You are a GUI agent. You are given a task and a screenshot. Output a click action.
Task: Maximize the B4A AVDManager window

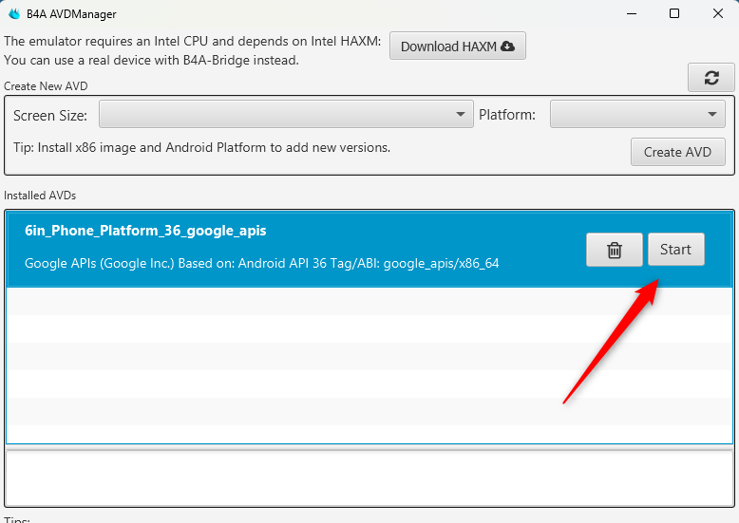pyautogui.click(x=674, y=13)
